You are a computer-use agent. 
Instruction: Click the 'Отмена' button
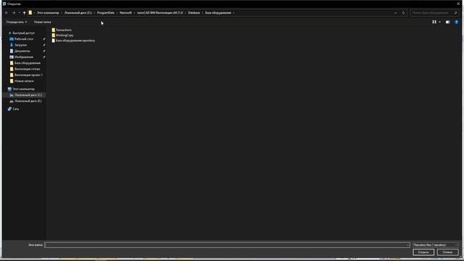pyautogui.click(x=447, y=252)
